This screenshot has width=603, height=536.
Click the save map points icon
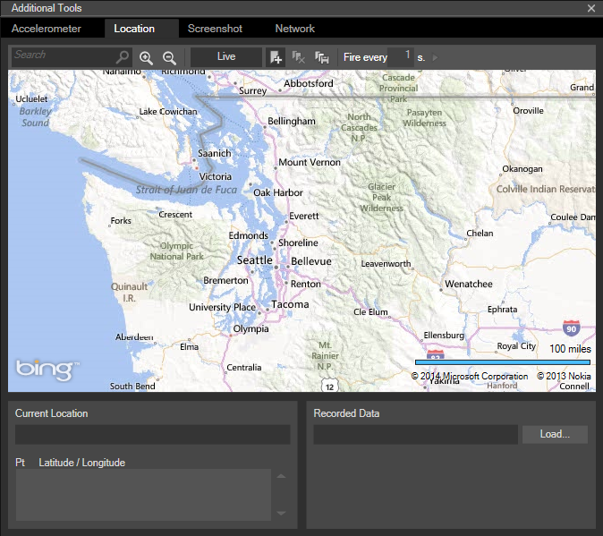pos(321,57)
